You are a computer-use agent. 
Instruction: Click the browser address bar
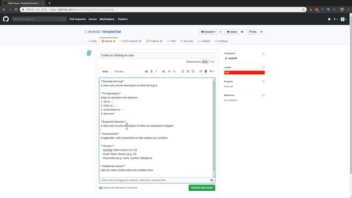pyautogui.click(x=163, y=10)
